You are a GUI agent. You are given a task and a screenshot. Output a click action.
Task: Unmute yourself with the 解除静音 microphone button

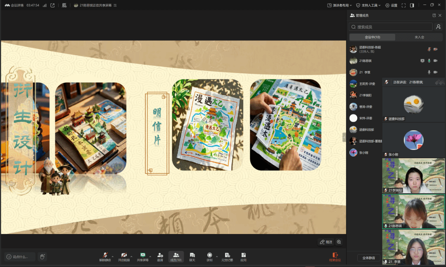pyautogui.click(x=105, y=255)
